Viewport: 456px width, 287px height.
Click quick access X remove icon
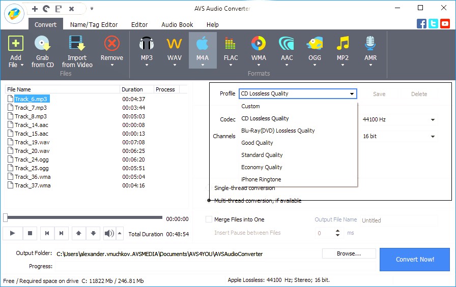tap(71, 9)
